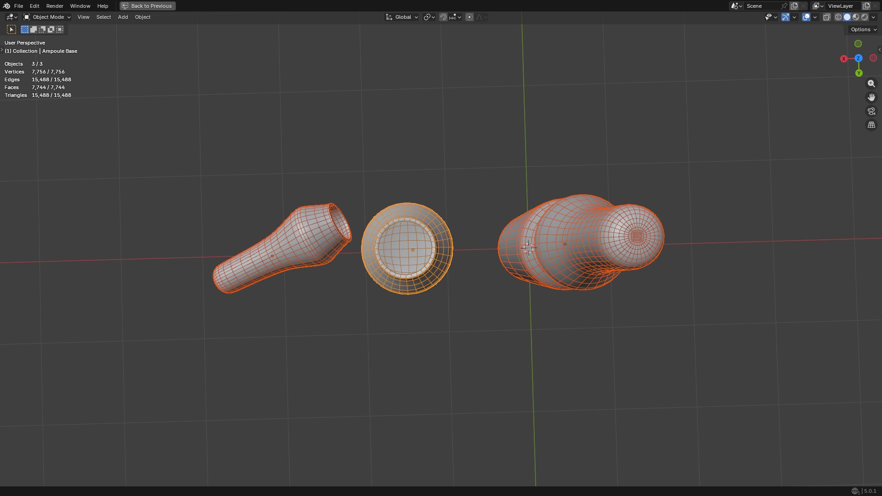Toggle the camera view icon

point(871,111)
